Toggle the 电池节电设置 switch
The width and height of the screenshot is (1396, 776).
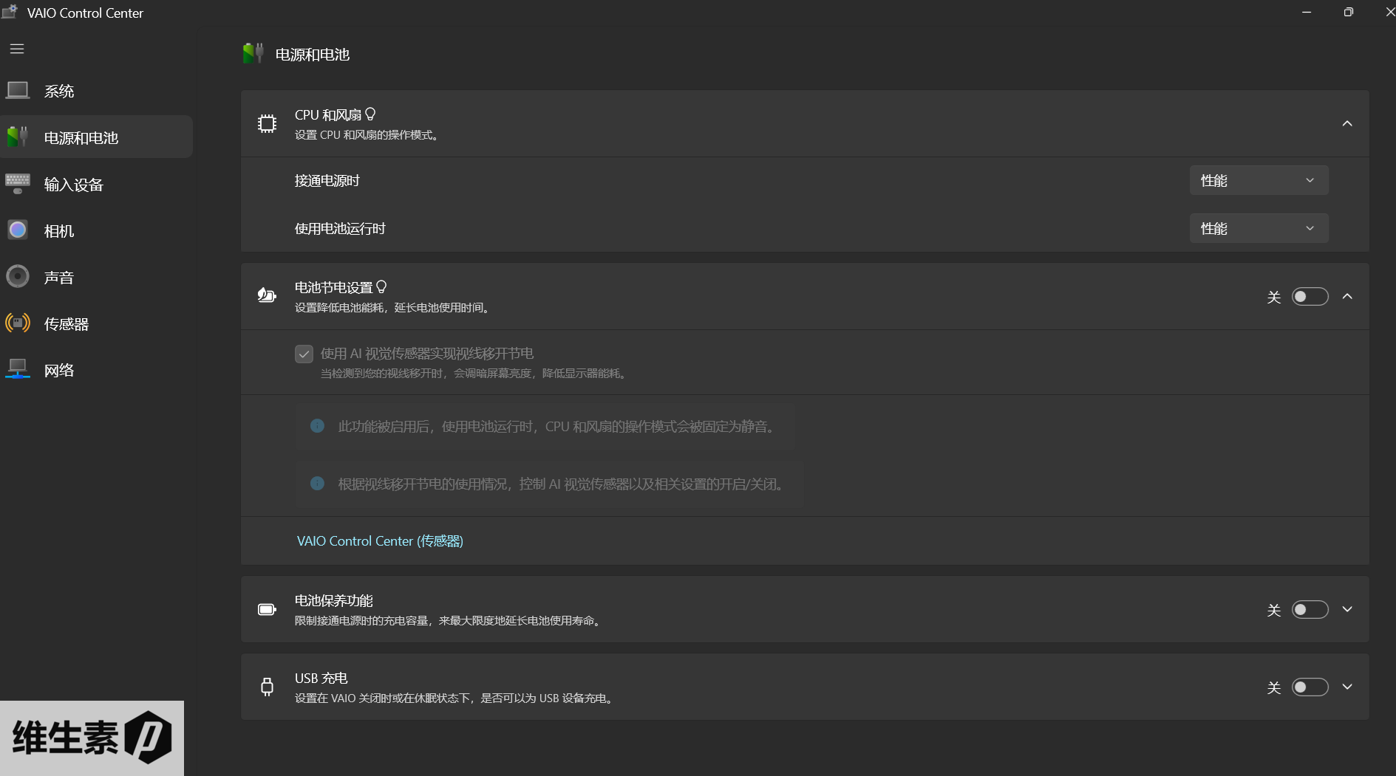(1310, 297)
